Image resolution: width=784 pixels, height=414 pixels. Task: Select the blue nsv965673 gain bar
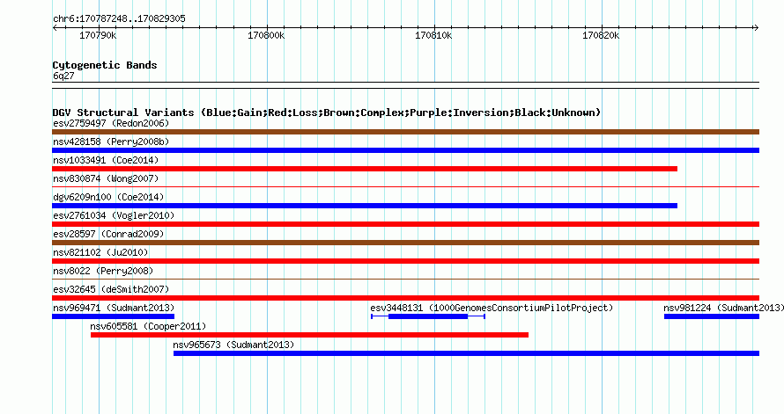coord(467,353)
